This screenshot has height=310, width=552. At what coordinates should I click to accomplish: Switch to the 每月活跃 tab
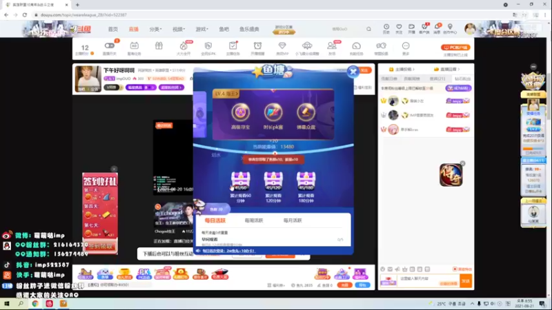(x=293, y=220)
